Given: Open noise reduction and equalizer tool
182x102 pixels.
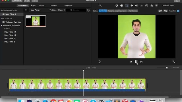Looking at the screenshot, I should tap(142, 6).
